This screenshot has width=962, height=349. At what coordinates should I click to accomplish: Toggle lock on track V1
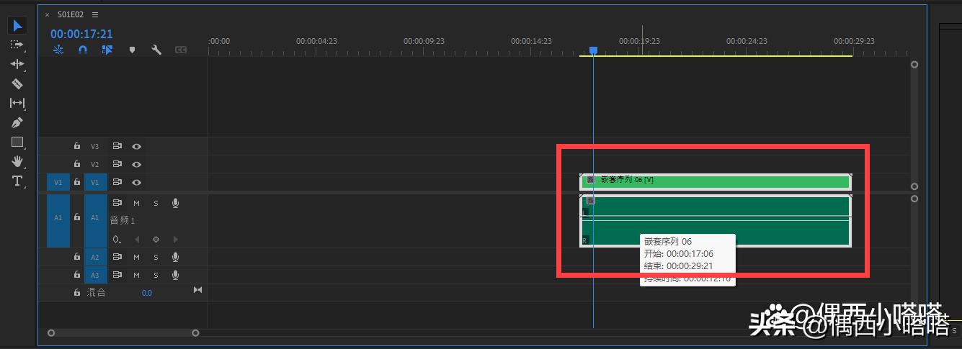[x=77, y=182]
